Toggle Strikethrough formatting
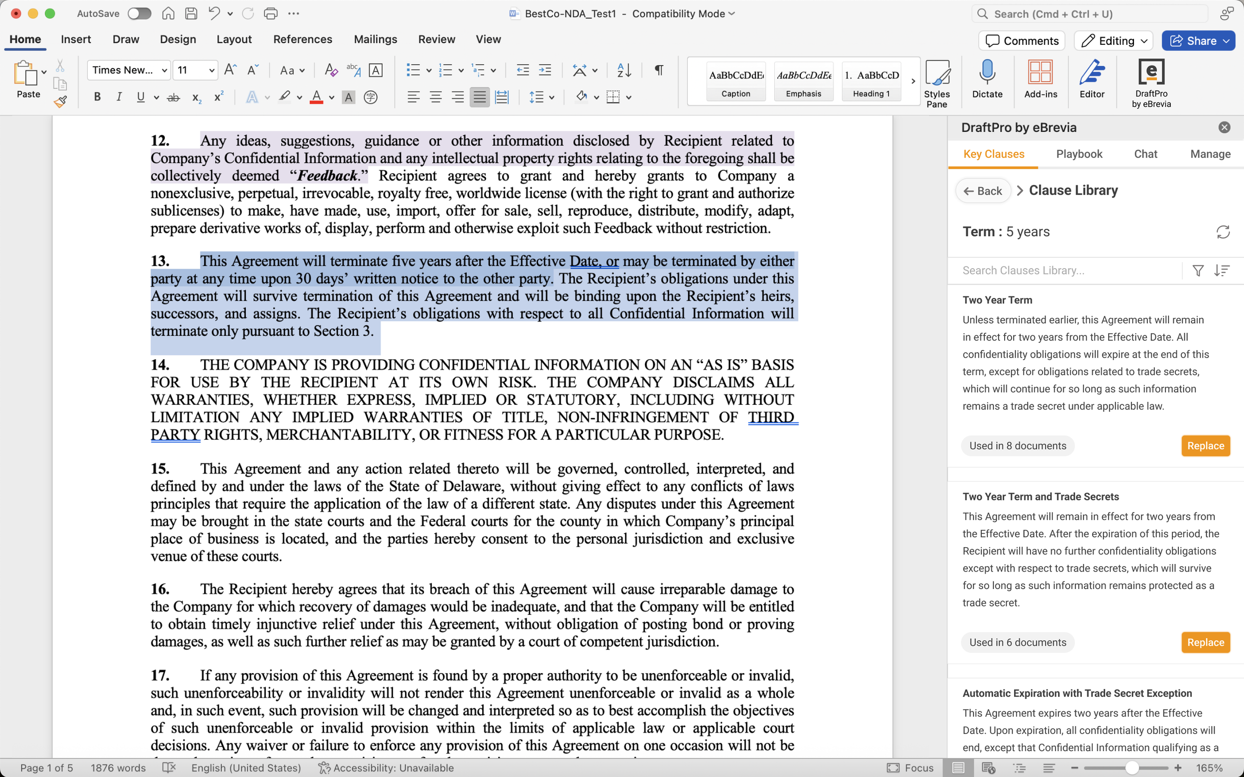The image size is (1244, 777). [173, 97]
